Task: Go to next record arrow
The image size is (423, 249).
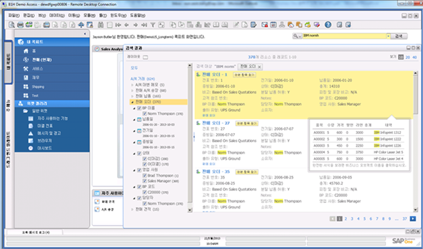Action: (x=135, y=25)
